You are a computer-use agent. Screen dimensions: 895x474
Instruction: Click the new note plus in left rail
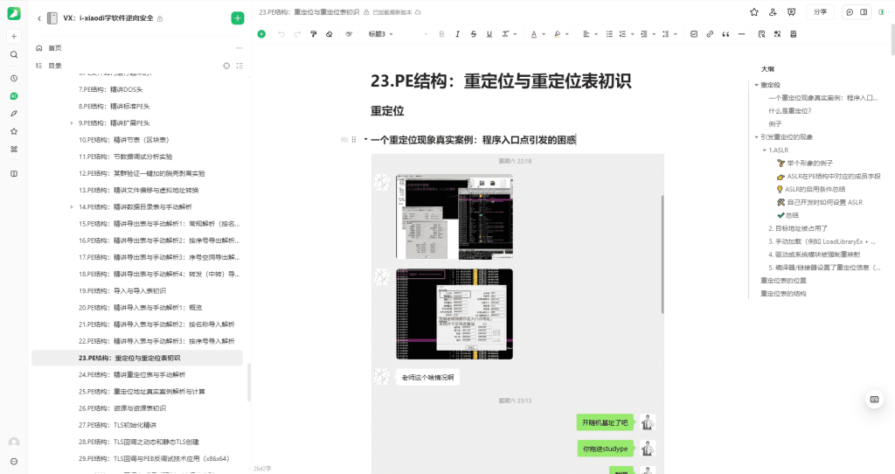pos(14,37)
